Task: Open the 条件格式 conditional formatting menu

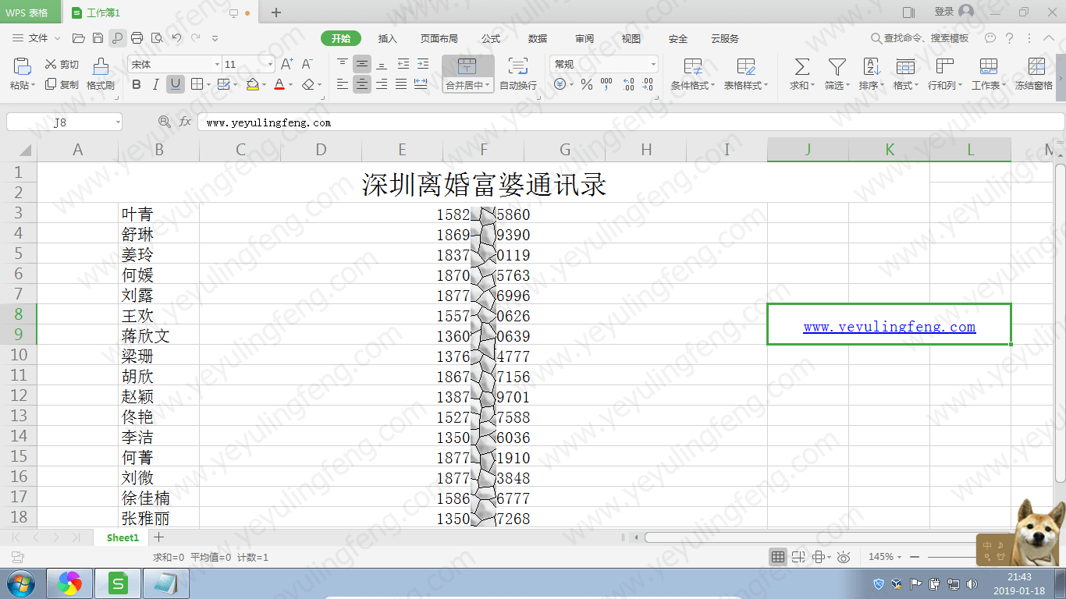Action: click(x=693, y=74)
